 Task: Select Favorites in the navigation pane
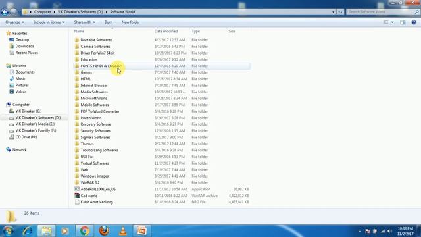tap(20, 34)
